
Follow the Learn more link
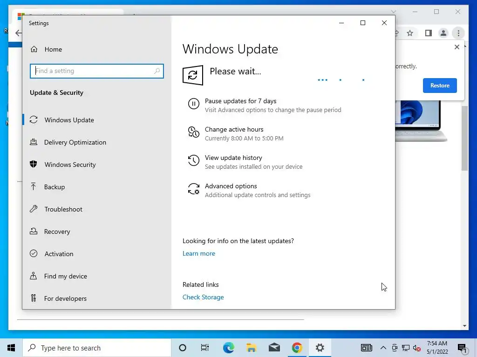pyautogui.click(x=198, y=253)
